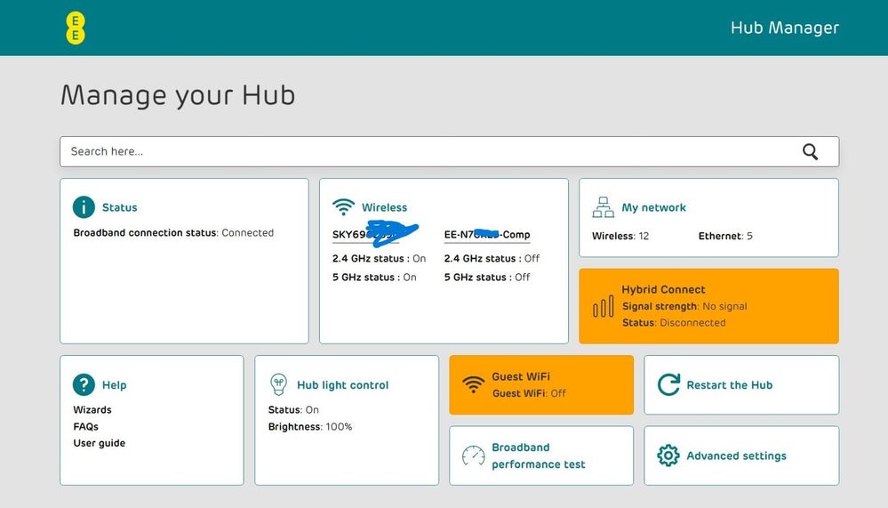
Task: Click the Broadband performance test gauge icon
Action: coord(473,456)
